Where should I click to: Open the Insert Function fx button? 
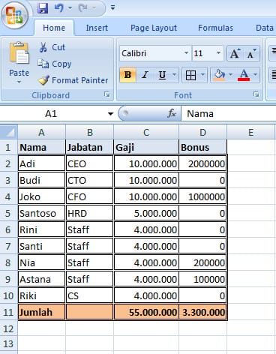pos(172,114)
